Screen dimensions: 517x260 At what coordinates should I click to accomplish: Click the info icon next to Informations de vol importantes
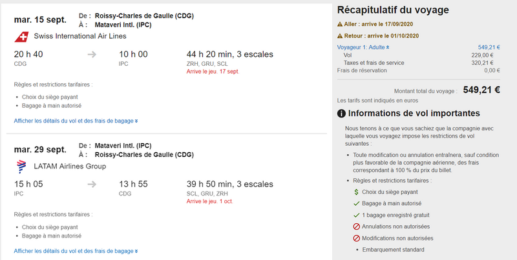pyautogui.click(x=341, y=114)
